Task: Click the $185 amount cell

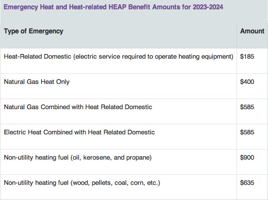Action: tap(247, 57)
